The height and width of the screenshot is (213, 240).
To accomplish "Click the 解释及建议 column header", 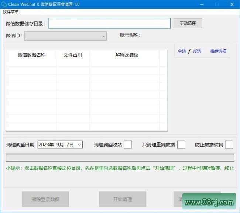I will 127,55.
